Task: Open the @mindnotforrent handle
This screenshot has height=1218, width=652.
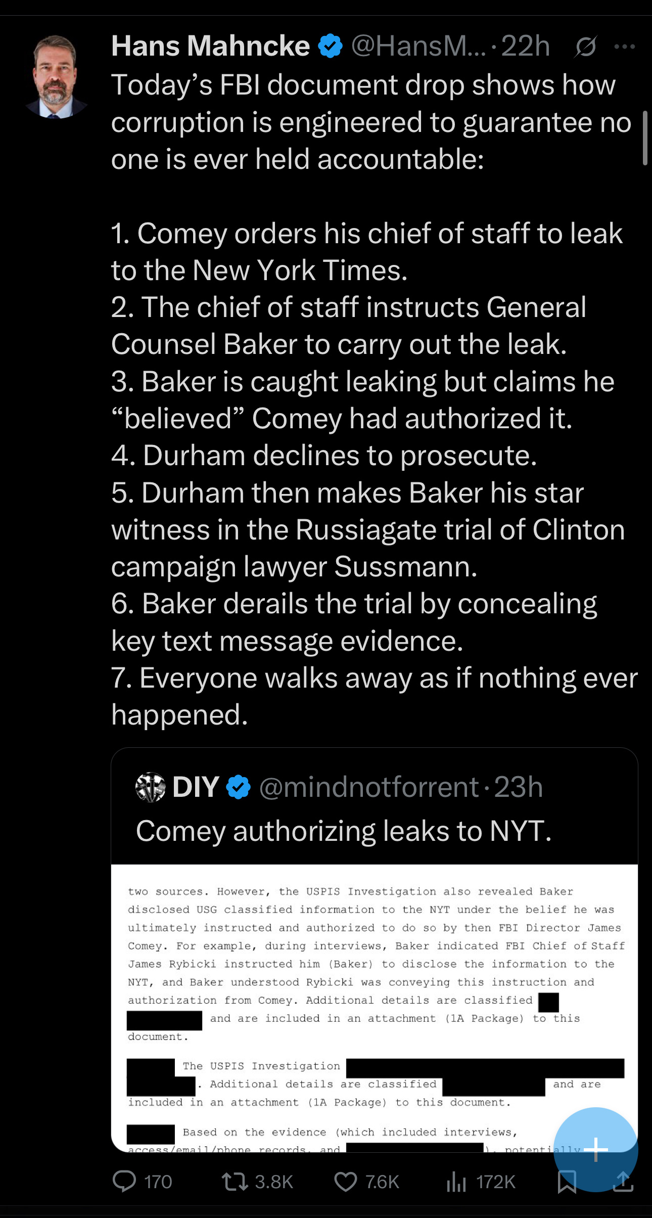Action: [x=369, y=787]
